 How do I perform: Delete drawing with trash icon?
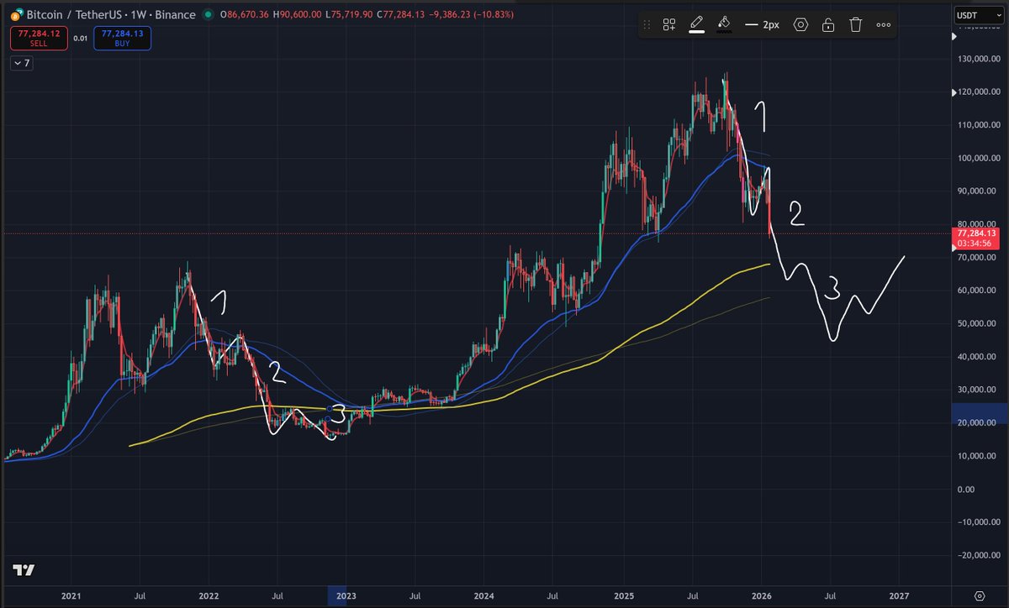pyautogui.click(x=856, y=25)
